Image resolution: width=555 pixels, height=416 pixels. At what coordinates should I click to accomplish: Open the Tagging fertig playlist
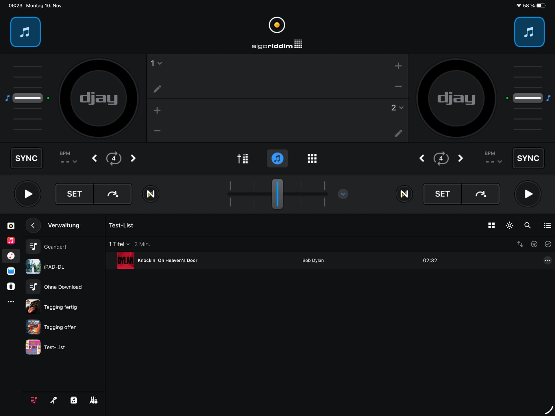coord(60,307)
